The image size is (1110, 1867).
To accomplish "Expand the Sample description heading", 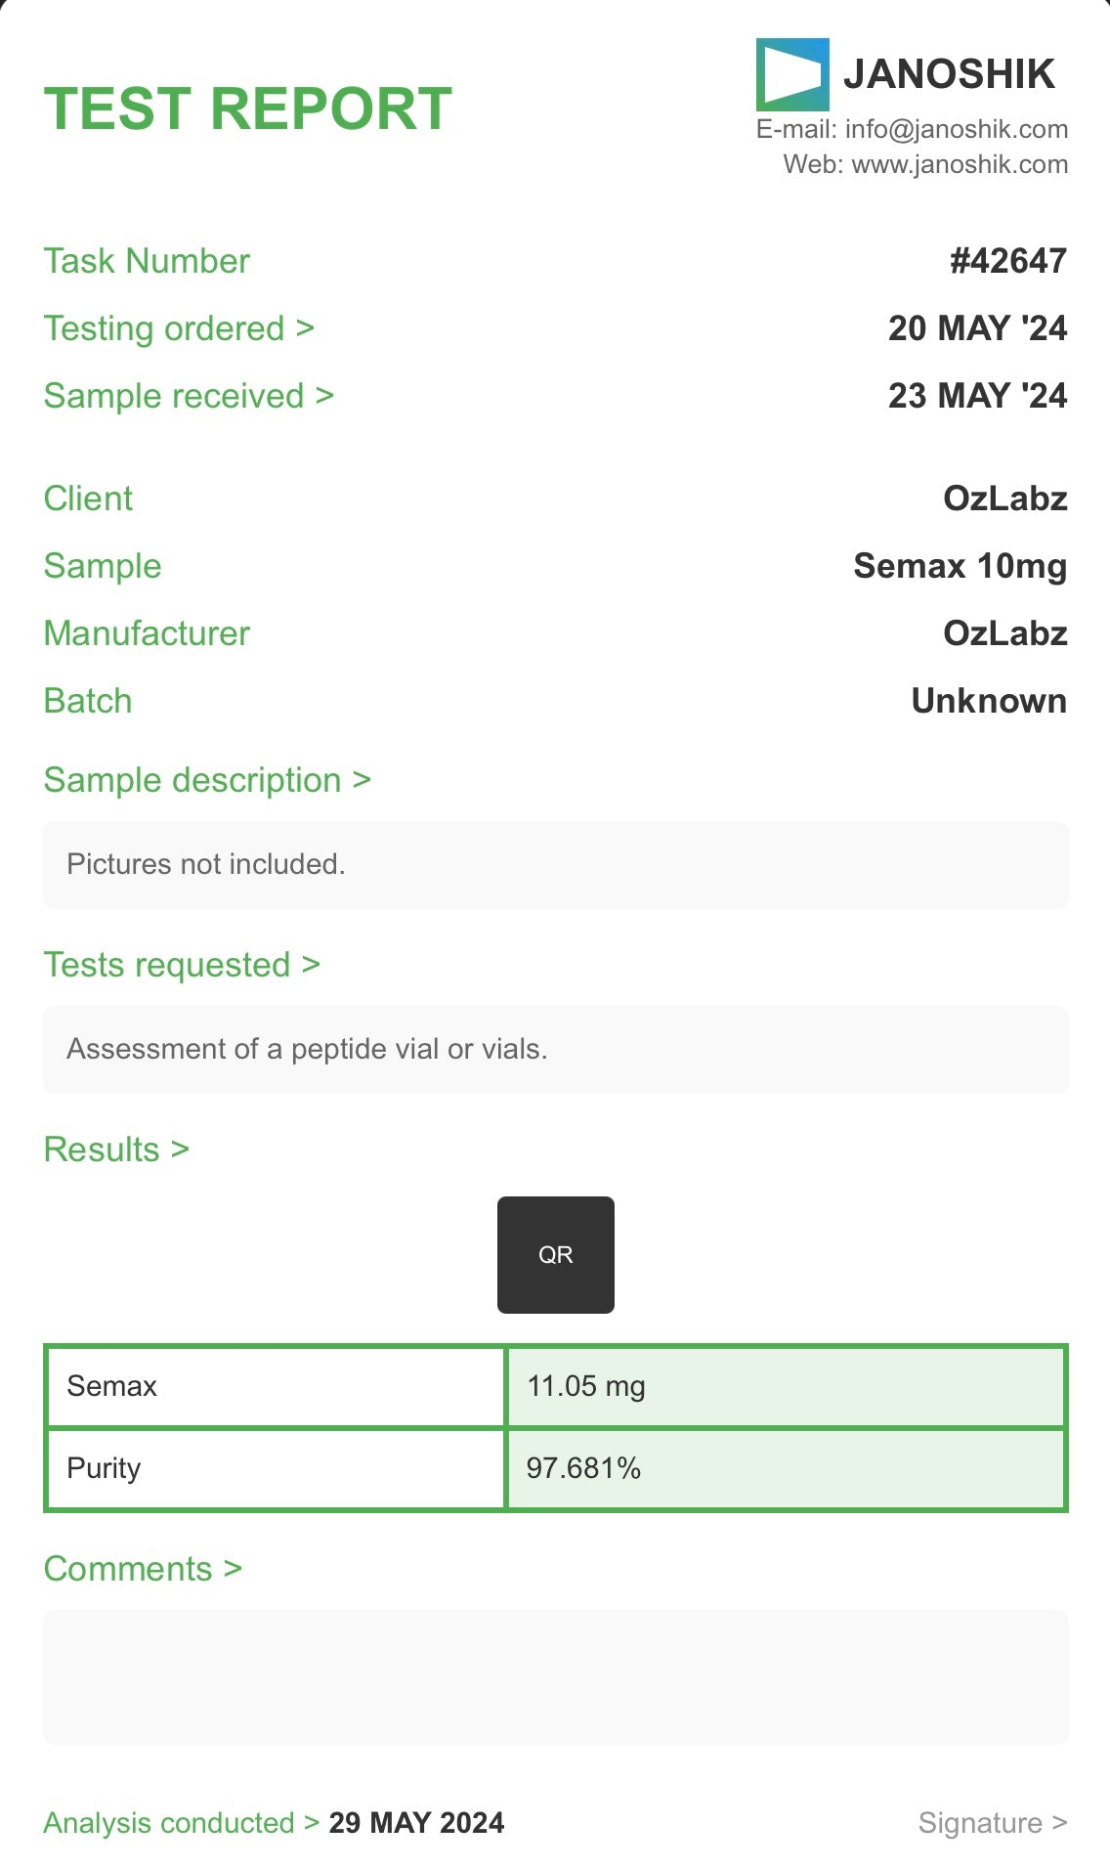I will point(207,780).
